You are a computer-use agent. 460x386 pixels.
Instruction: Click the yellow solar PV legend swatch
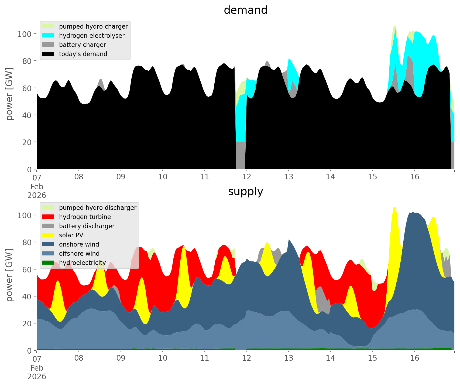[x=48, y=235]
